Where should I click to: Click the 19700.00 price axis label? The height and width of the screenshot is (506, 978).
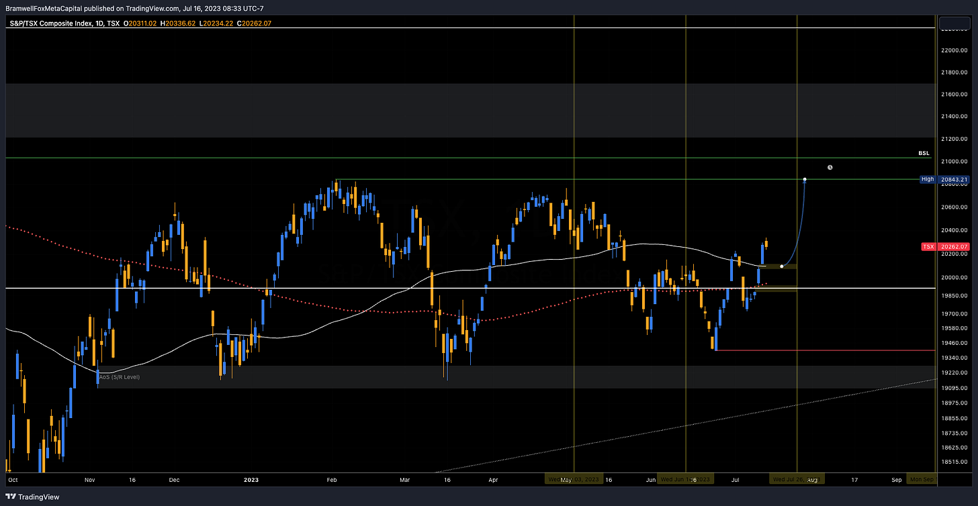[954, 313]
